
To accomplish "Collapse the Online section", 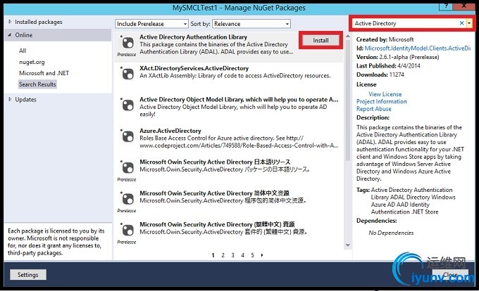I will pos(10,35).
